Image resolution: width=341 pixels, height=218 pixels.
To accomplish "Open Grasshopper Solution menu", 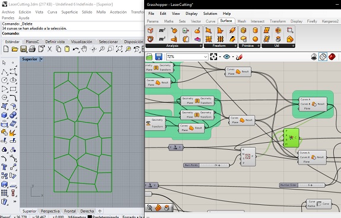I will [210, 14].
